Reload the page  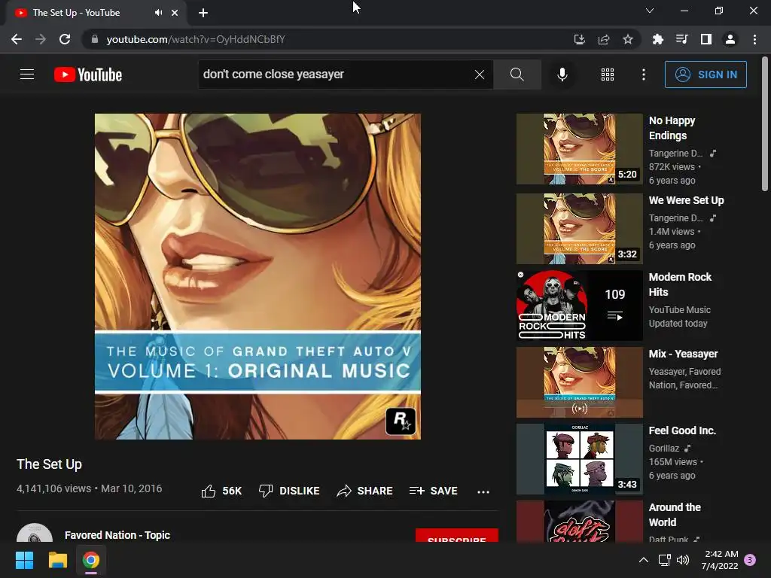(x=65, y=39)
